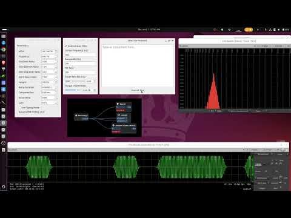The width and height of the screenshot is (291, 218).
Task: Click the Gain spinbox arrows
Action: 56,103
